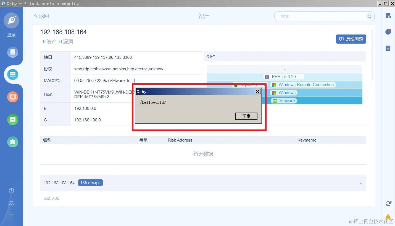
Task: Click the /helloworld/ message text in dialog
Action: tap(153, 102)
